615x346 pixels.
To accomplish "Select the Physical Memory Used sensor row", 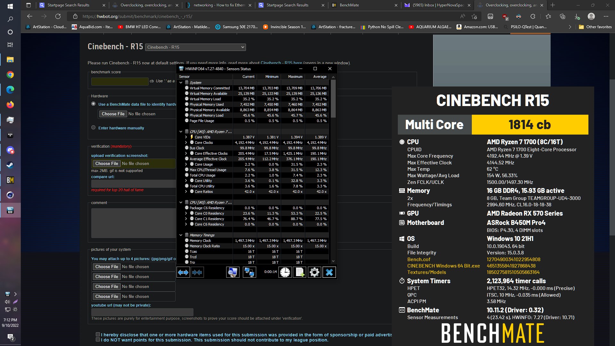I will tap(252, 104).
